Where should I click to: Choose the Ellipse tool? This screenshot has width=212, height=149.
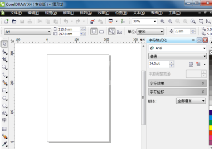coord(4,98)
